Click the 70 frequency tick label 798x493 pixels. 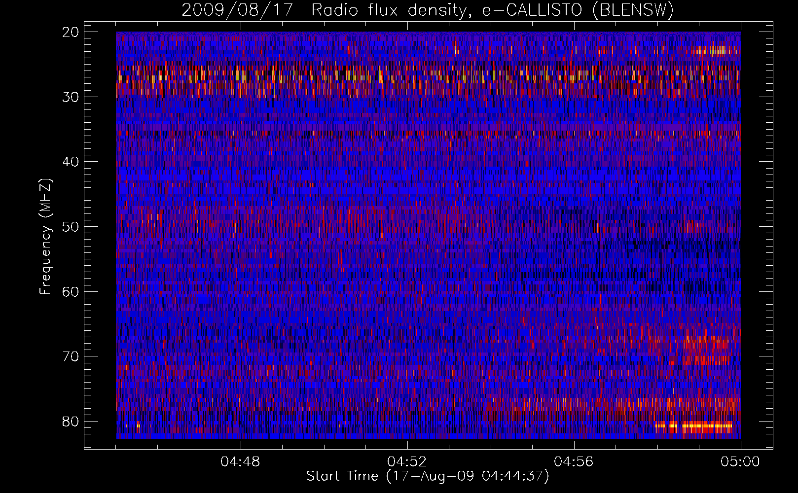[71, 356]
